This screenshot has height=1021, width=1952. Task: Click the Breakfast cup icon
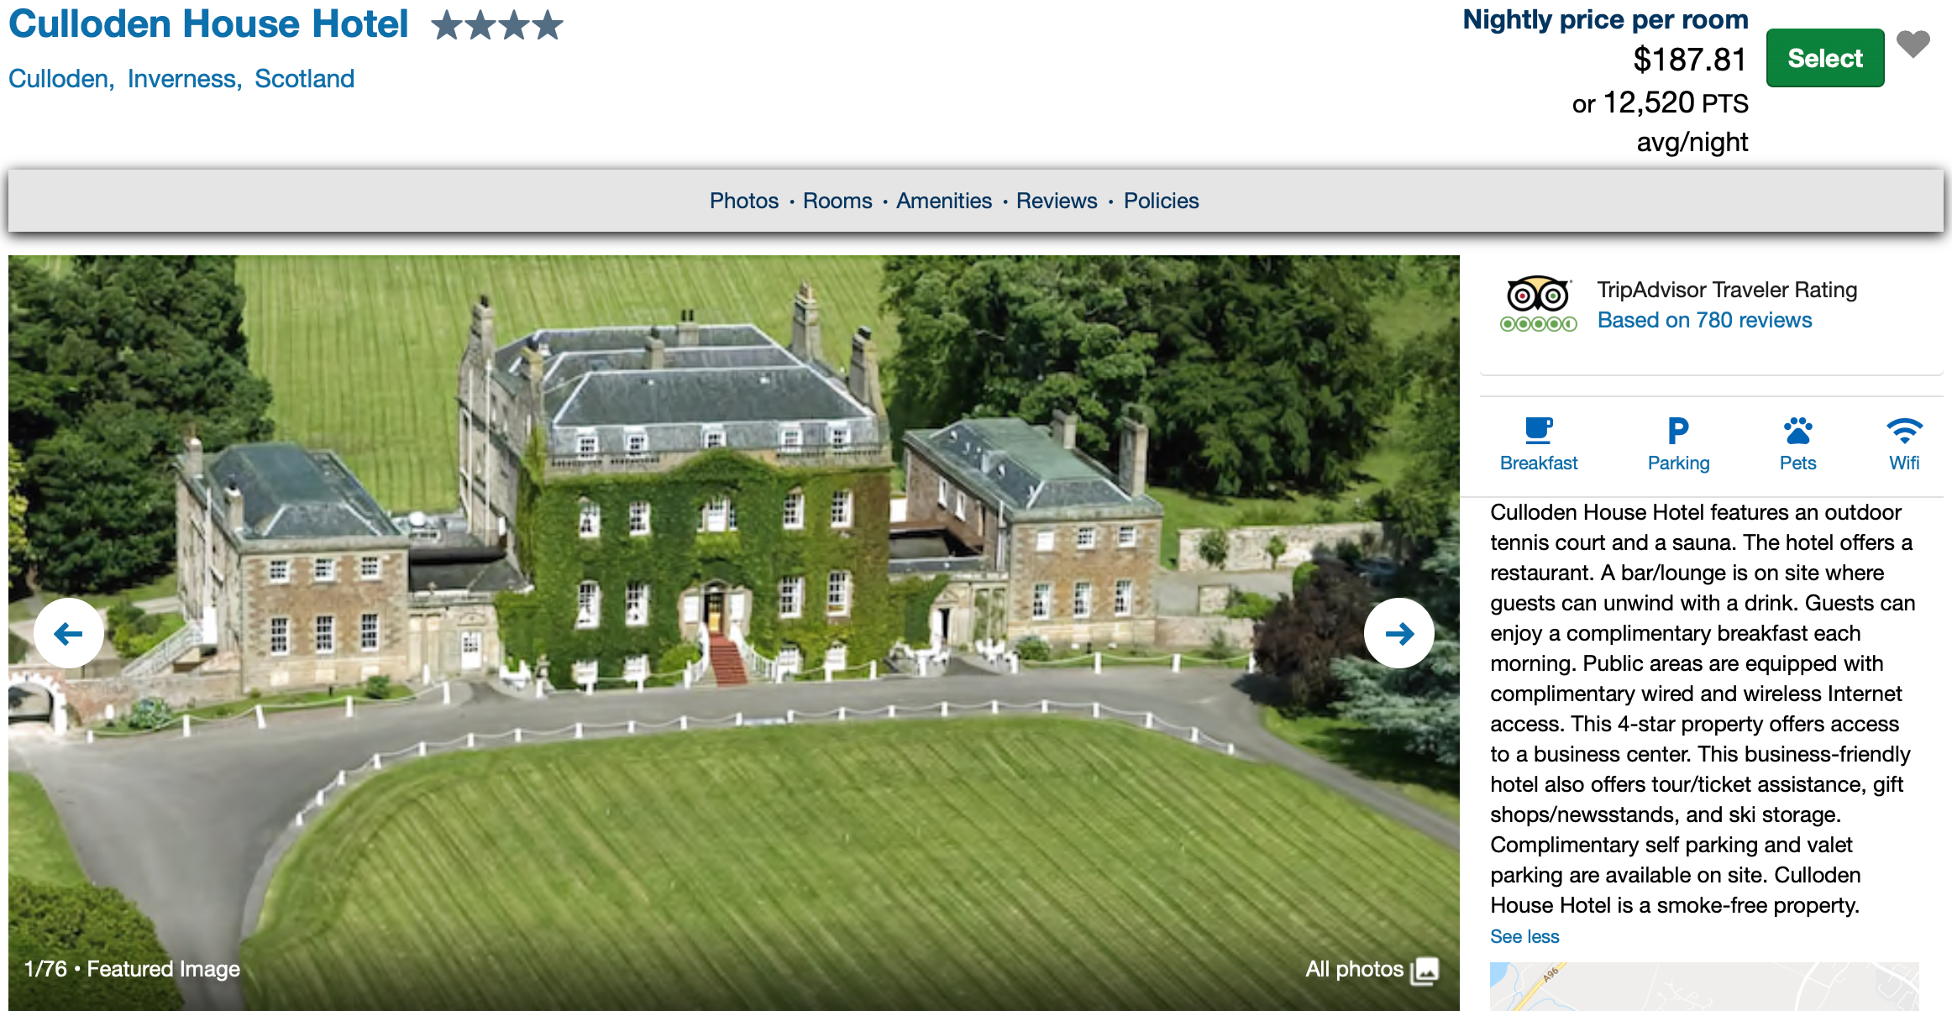tap(1539, 431)
